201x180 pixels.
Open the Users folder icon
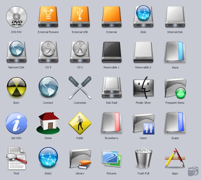pyautogui.click(x=143, y=124)
